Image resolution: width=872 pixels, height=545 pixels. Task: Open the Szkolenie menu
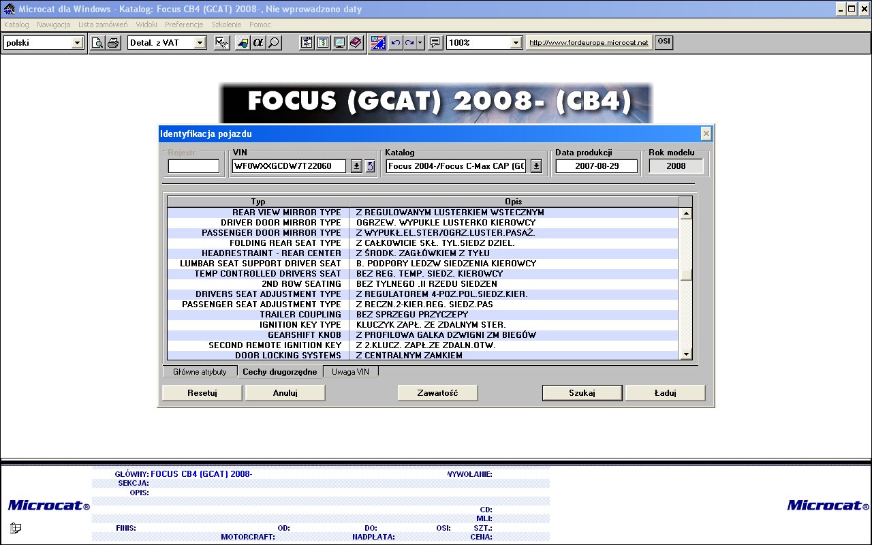pos(226,25)
